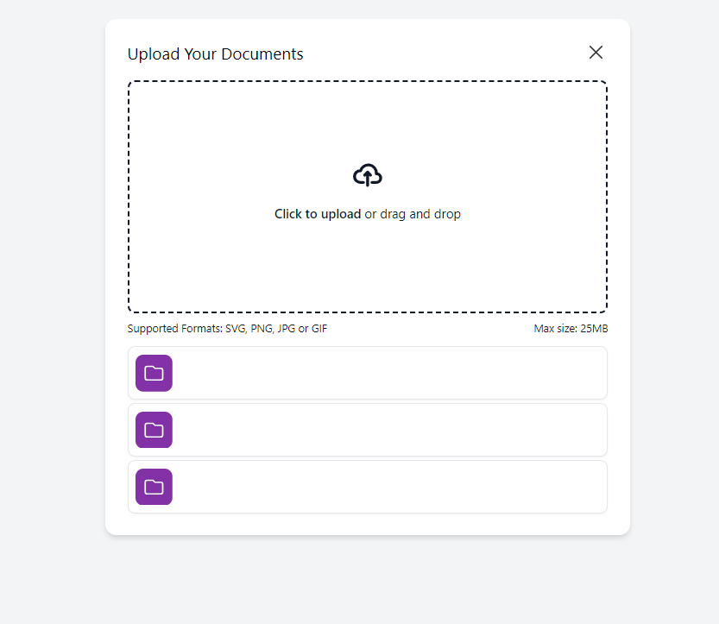Click the bold 'Click to upload' text
Screen dimensions: 719x624
point(318,214)
